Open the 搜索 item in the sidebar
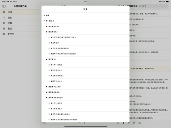The image size is (171, 128). [20, 18]
